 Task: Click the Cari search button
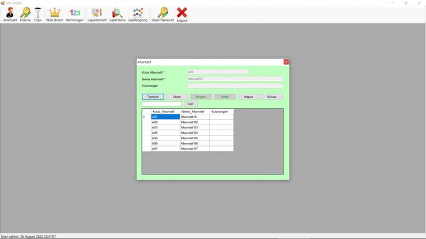[x=190, y=104]
